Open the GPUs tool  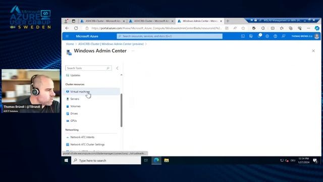click(73, 121)
